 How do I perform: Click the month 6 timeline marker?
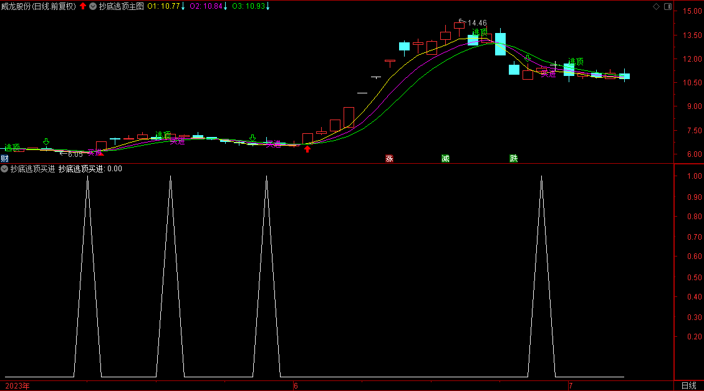pyautogui.click(x=296, y=386)
